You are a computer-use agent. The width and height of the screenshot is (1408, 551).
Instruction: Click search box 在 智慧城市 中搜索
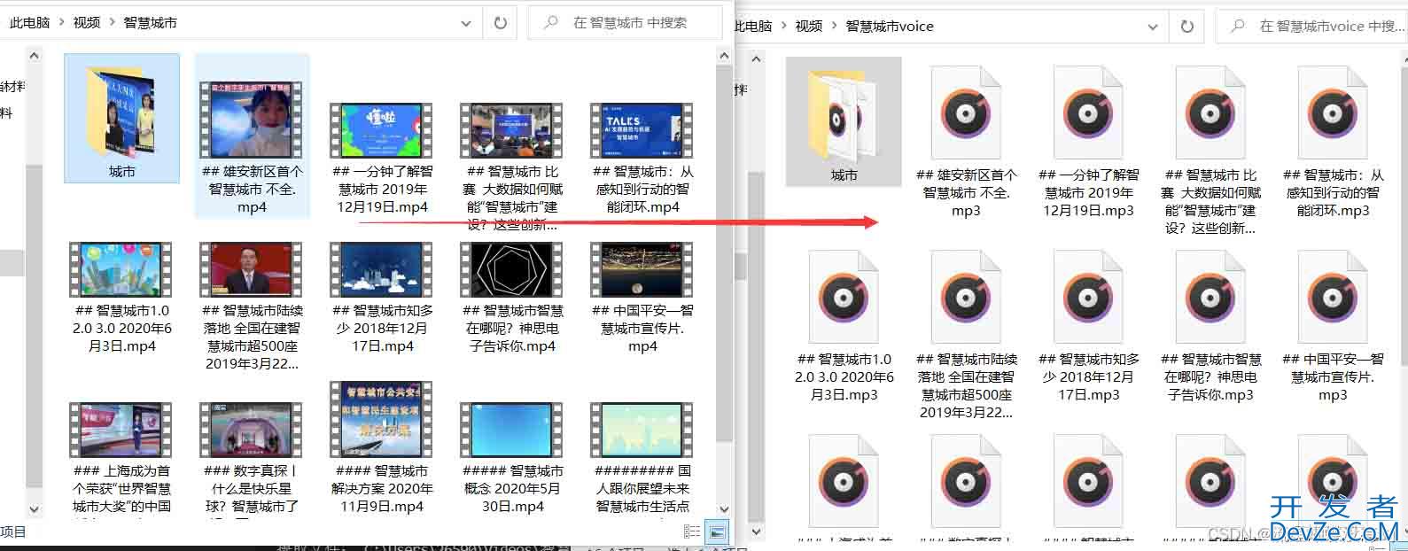(x=625, y=23)
